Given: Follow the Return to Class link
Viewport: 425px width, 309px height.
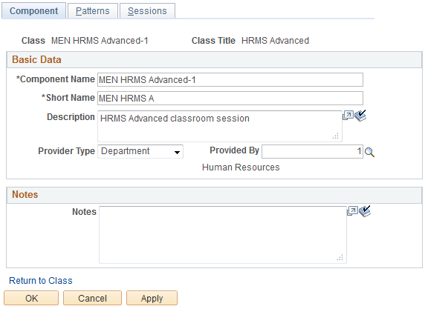Looking at the screenshot, I should point(41,281).
